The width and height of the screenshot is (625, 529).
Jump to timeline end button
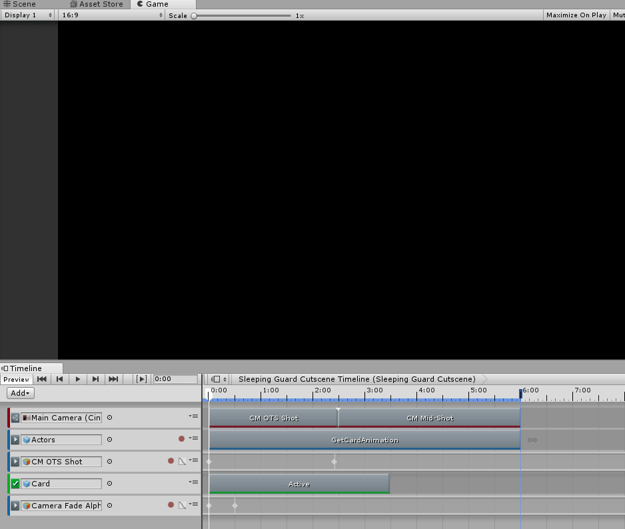tap(113, 379)
